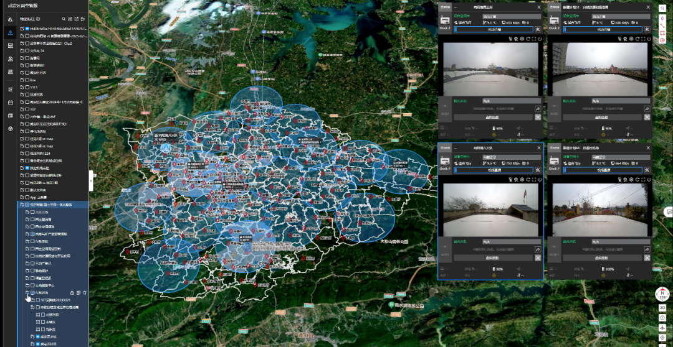Expand the '307贡舞线20230321' tree node

pos(32,300)
